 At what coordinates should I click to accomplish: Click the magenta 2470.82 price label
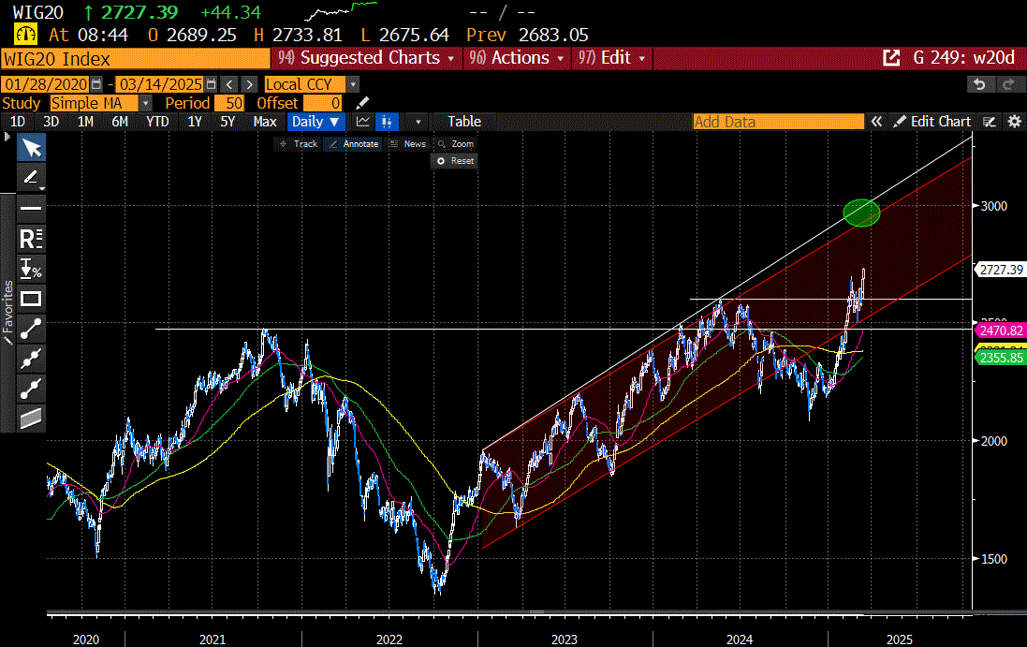pos(1001,331)
